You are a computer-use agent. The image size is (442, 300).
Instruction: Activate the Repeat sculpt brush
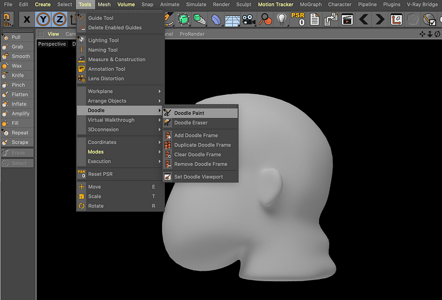click(17, 133)
